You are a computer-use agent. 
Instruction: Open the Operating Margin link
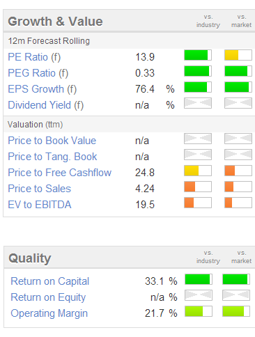[49, 313]
